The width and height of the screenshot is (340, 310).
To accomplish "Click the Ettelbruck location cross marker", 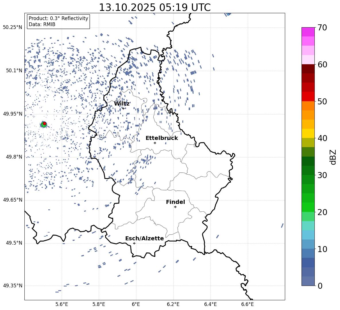I will coord(155,143).
